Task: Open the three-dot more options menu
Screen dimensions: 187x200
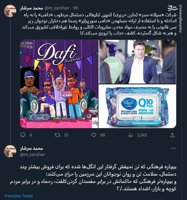Action: pyautogui.click(x=173, y=148)
